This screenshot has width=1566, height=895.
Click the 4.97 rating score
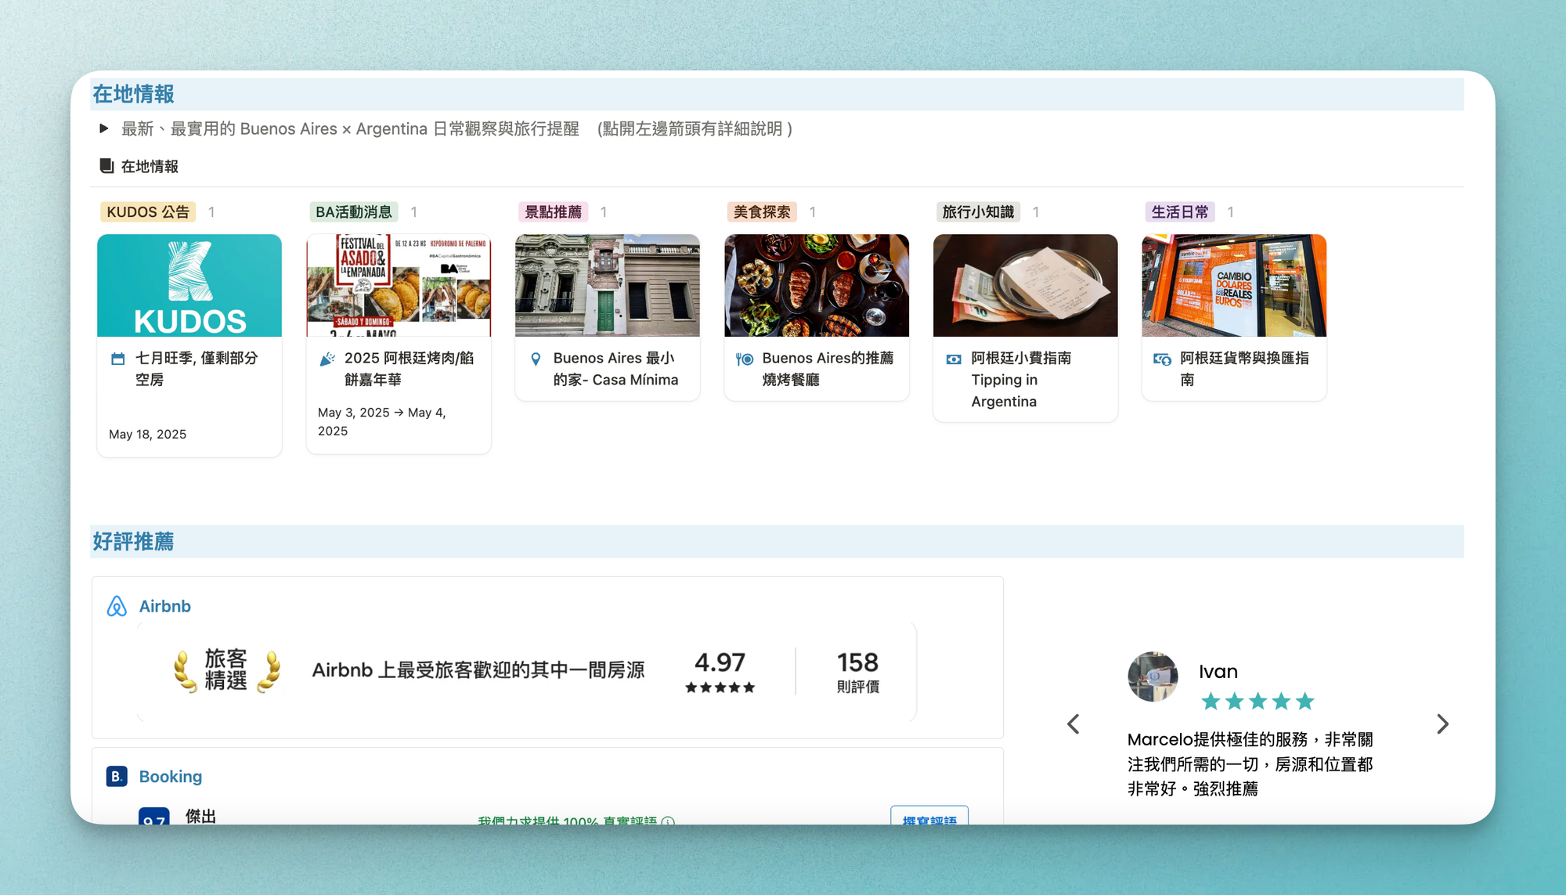(x=720, y=662)
